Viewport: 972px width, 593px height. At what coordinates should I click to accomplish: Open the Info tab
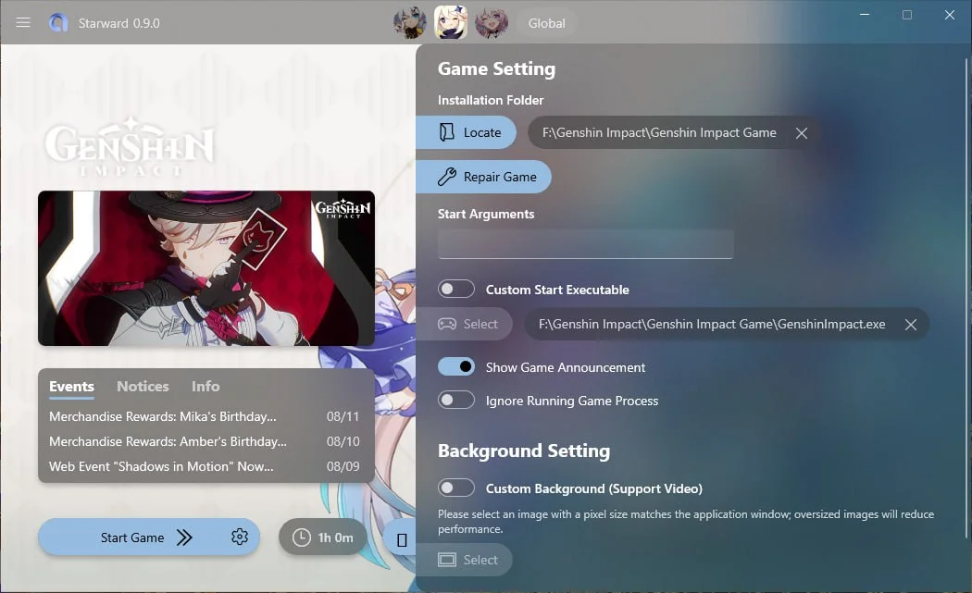coord(206,387)
